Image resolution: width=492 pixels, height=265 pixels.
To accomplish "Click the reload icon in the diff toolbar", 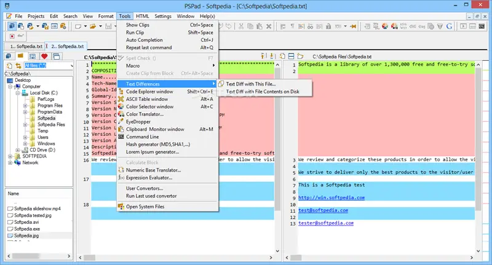I will point(282,56).
